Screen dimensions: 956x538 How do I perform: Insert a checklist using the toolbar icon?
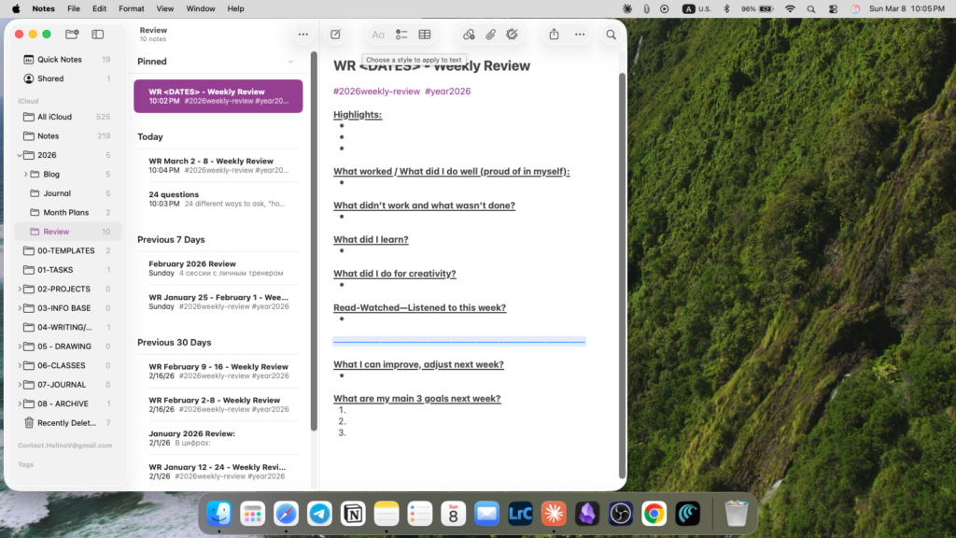pyautogui.click(x=401, y=35)
